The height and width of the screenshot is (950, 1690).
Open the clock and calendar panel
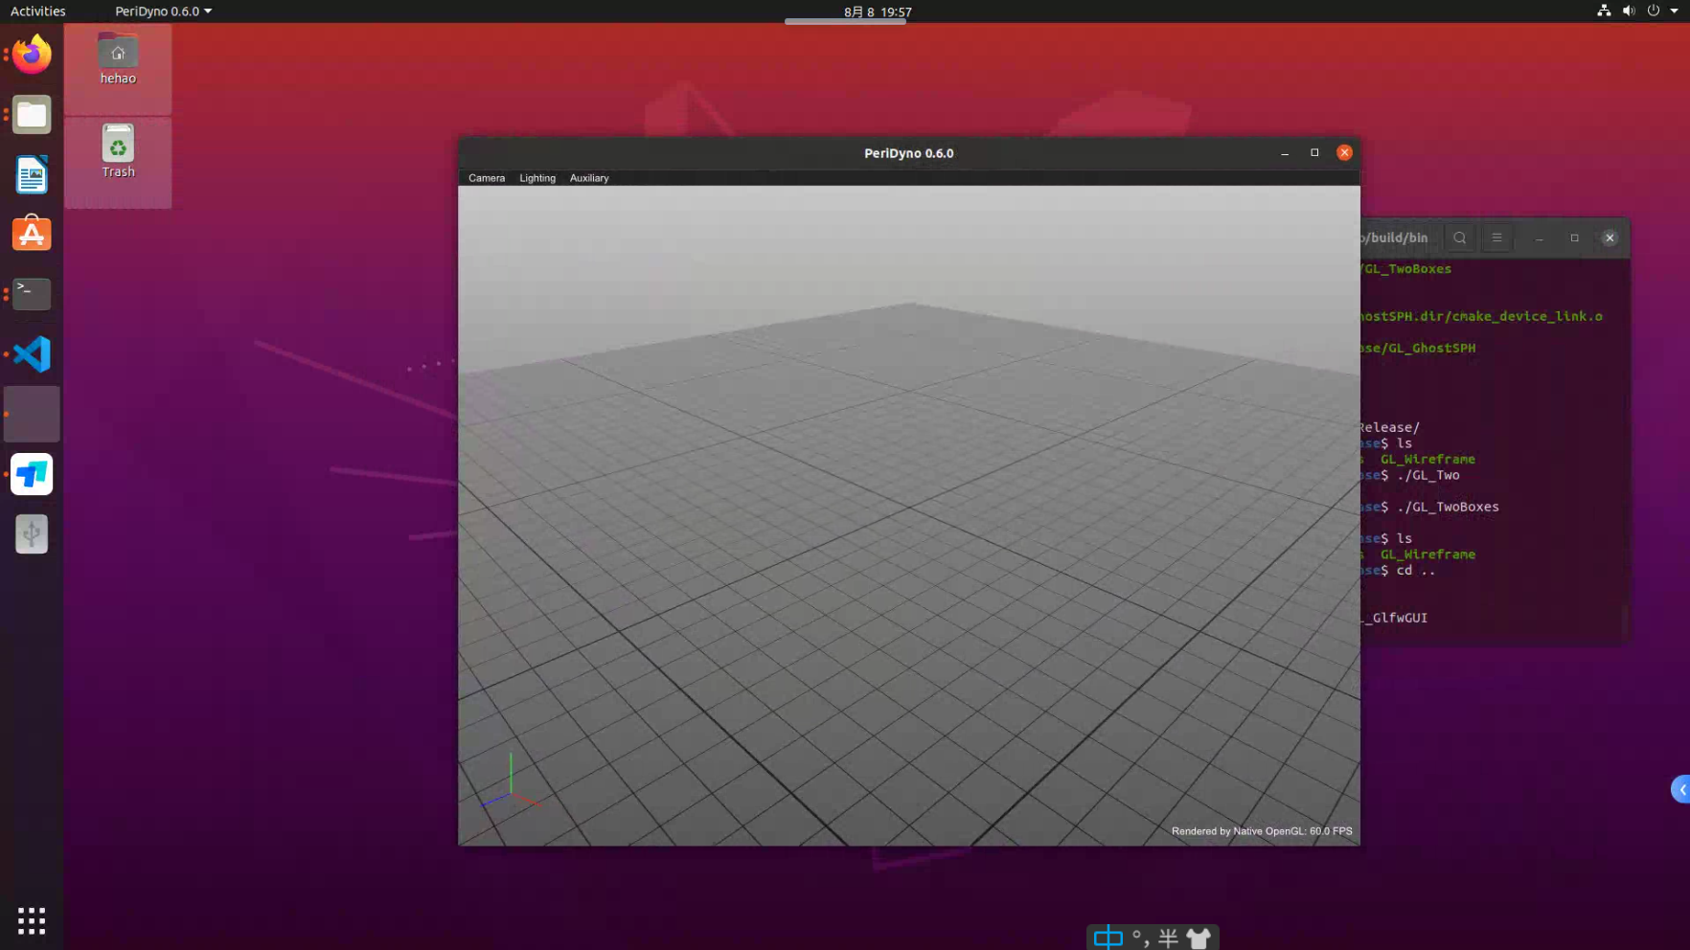[877, 12]
